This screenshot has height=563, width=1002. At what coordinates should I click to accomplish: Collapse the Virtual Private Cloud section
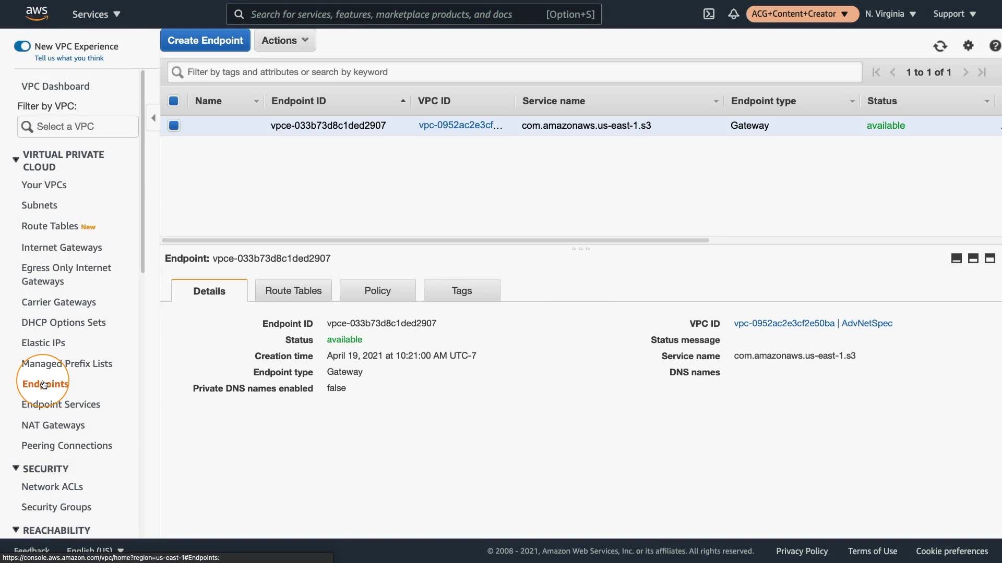point(16,160)
